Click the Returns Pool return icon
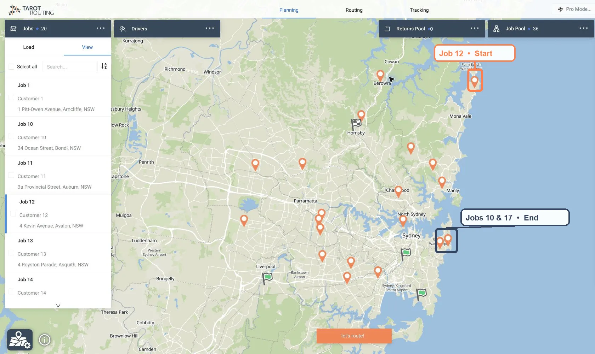This screenshot has width=595, height=354. pos(387,29)
